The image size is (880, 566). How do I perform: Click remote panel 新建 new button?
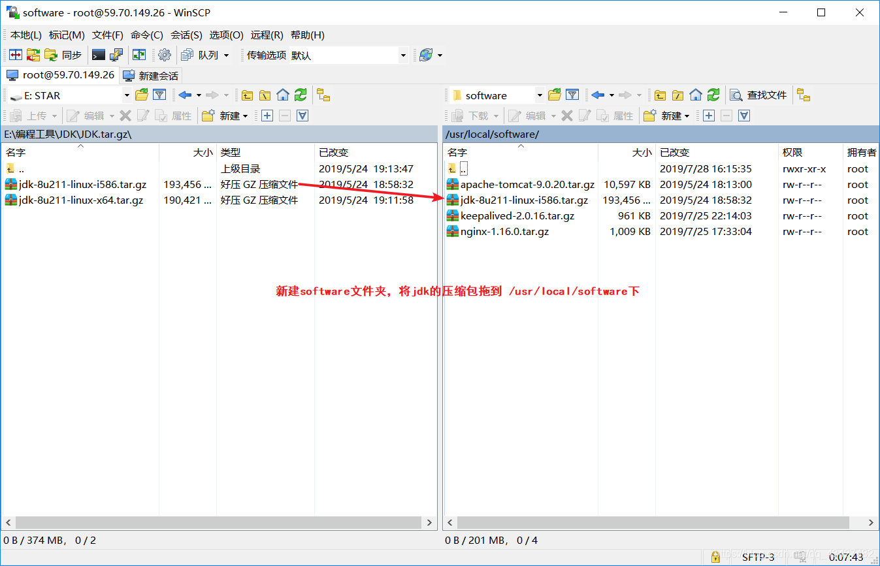[x=666, y=116]
